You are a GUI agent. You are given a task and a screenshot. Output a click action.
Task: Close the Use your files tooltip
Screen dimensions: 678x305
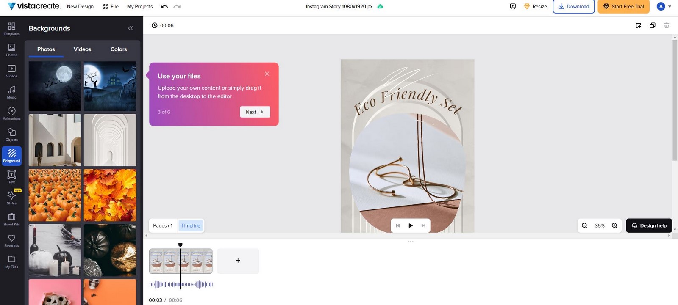click(x=267, y=74)
